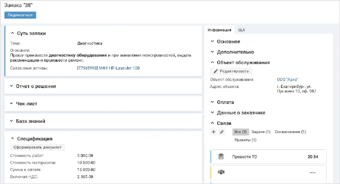Screen dimensions: 340x184
Task: Click the pencil icon on the Редактировать button
Action: [x=216, y=71]
